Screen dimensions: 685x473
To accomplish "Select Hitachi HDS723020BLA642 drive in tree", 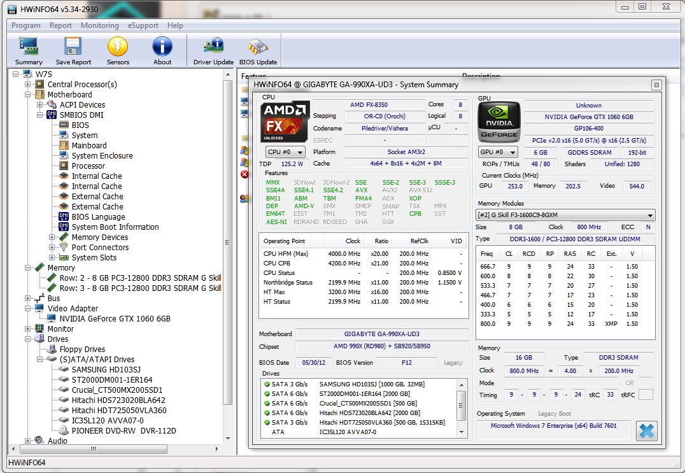I will (118, 400).
